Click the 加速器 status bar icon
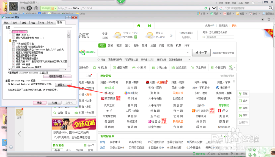Viewport: 275px width, 157px height. (x=223, y=154)
